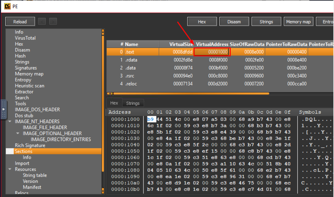Click the side panel handle on left edge

pyautogui.click(x=3, y=109)
